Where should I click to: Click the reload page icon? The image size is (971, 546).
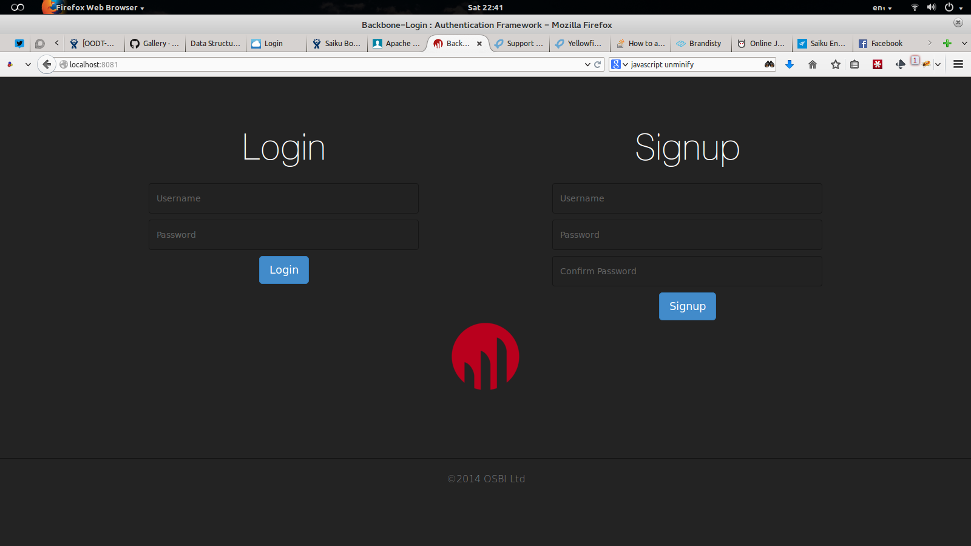click(x=598, y=64)
